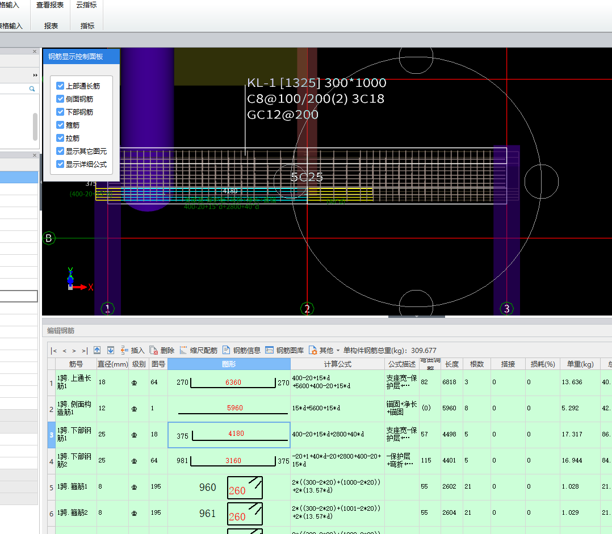Click 直径(mm) column header
Image resolution: width=612 pixels, height=534 pixels.
click(x=113, y=364)
